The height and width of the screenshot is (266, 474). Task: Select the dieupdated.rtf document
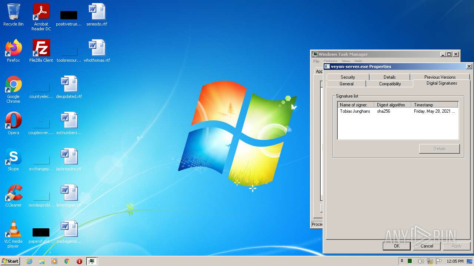click(x=69, y=87)
